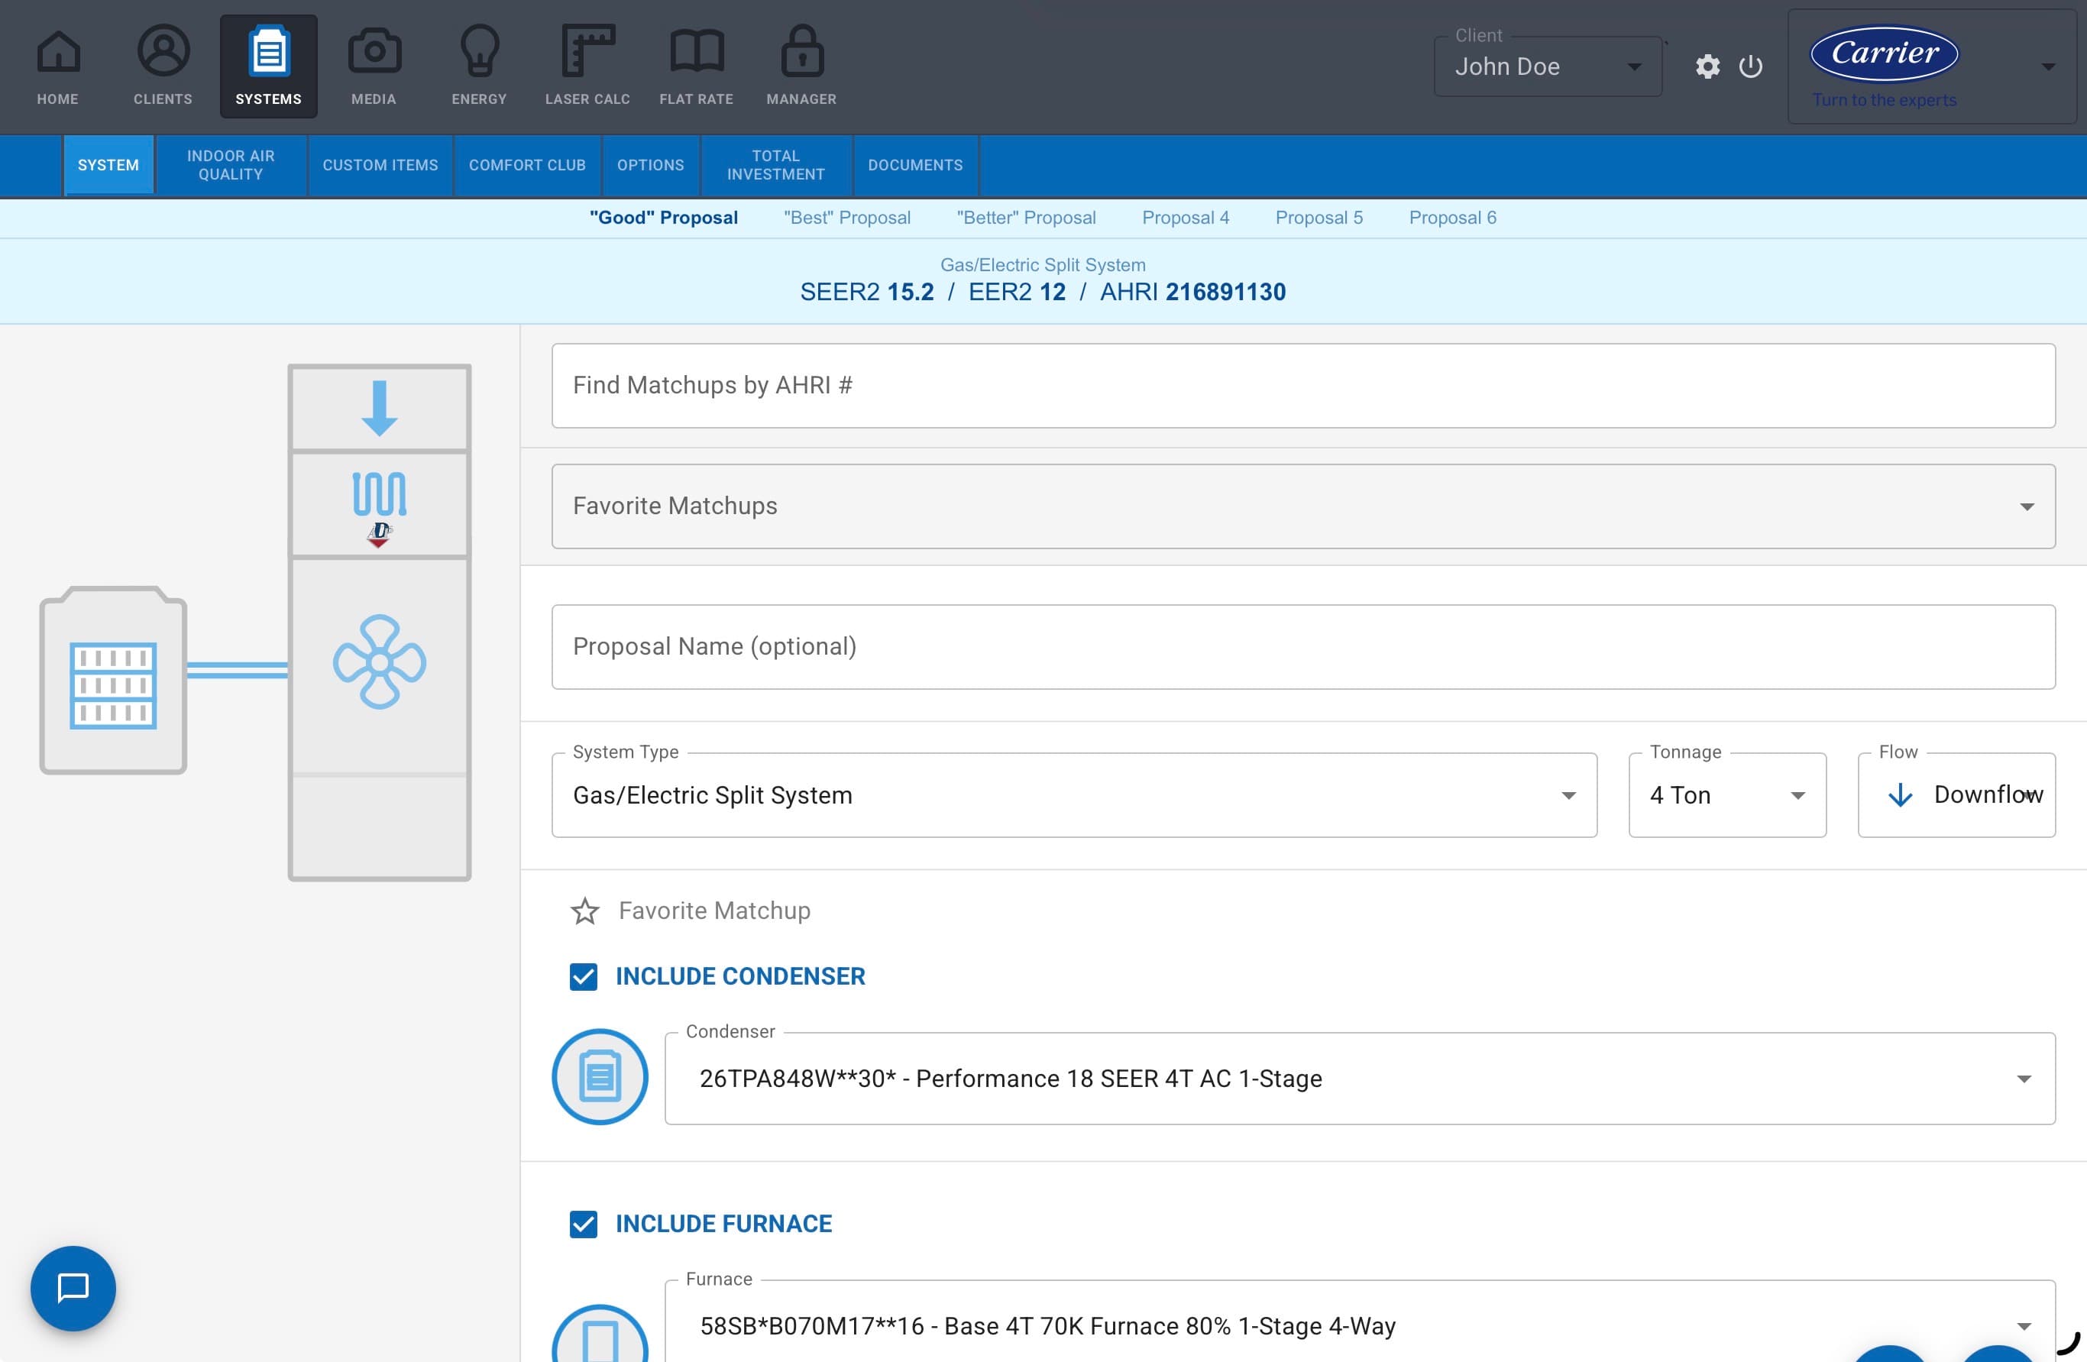
Task: Open the chat bubble button
Action: click(x=73, y=1289)
